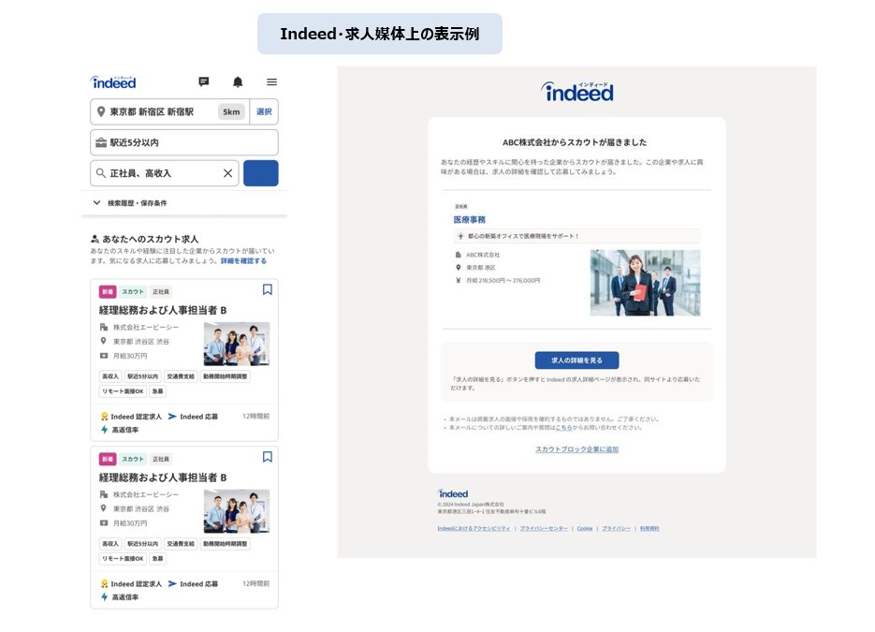875x632 pixels.
Task: Open the スカウトブロック企業に追加 link
Action: pyautogui.click(x=577, y=450)
